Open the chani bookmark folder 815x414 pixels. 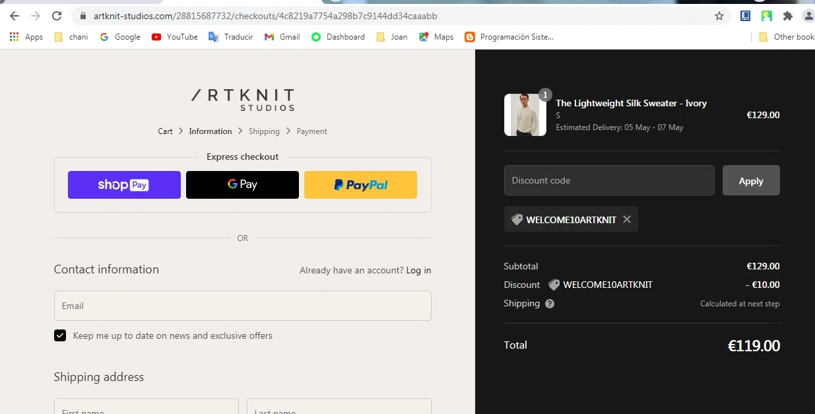(x=71, y=37)
